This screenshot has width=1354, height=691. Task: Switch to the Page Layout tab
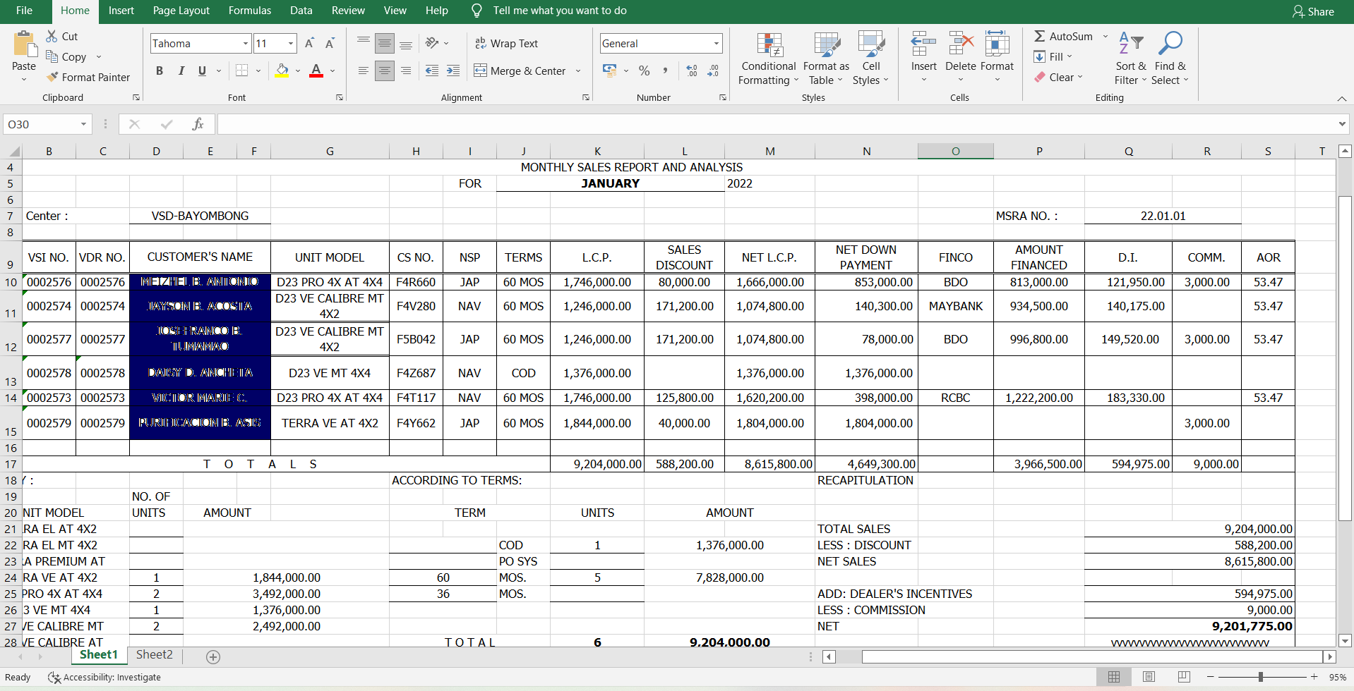(181, 11)
